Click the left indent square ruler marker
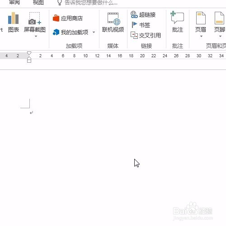Screen dimensions: 226x226 (x=29, y=61)
